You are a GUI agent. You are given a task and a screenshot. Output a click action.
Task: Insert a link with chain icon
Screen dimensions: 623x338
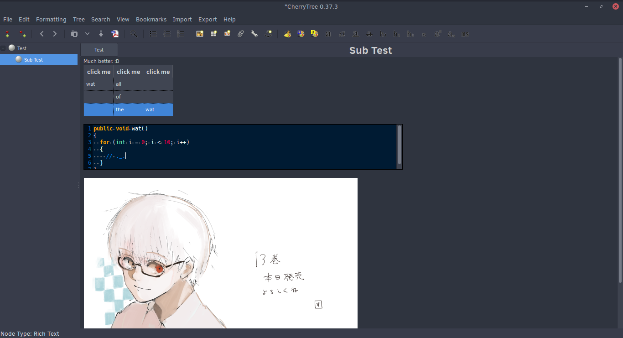click(x=254, y=34)
